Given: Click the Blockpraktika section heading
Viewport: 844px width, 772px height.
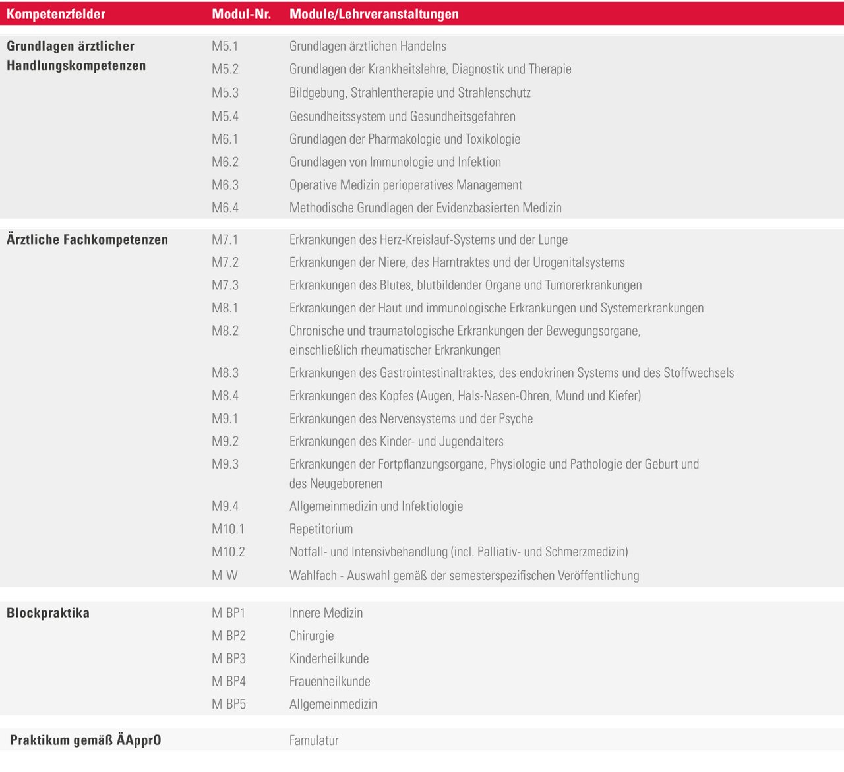Looking at the screenshot, I should point(48,613).
